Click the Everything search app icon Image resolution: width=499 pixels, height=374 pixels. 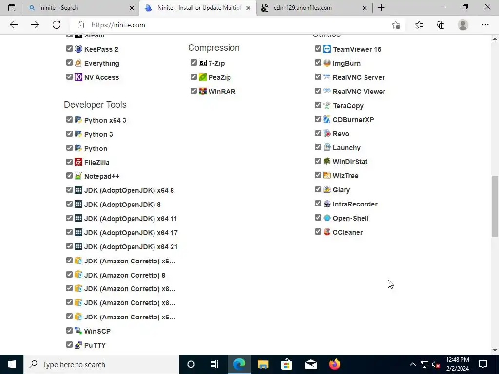(x=78, y=63)
